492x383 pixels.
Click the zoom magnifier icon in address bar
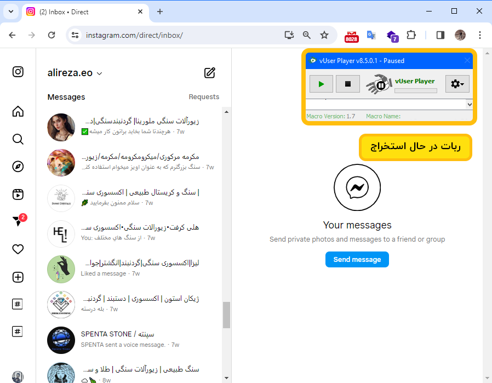coord(307,35)
